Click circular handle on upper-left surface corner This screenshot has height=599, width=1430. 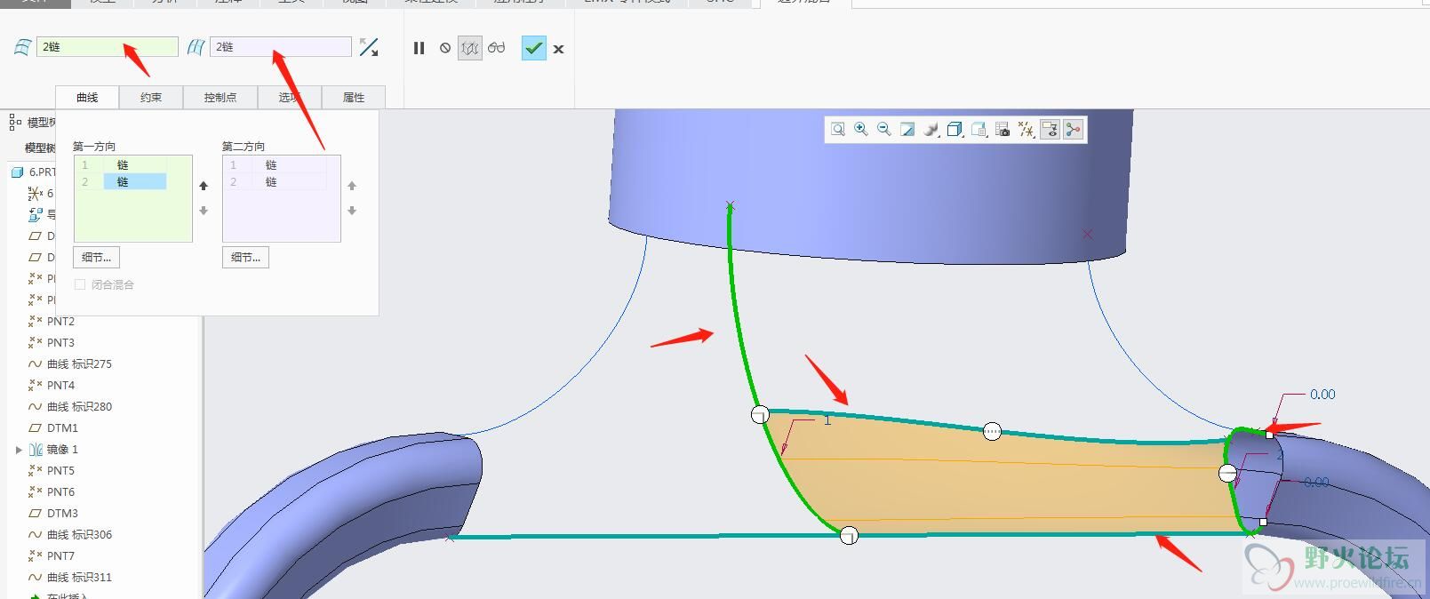tap(760, 414)
